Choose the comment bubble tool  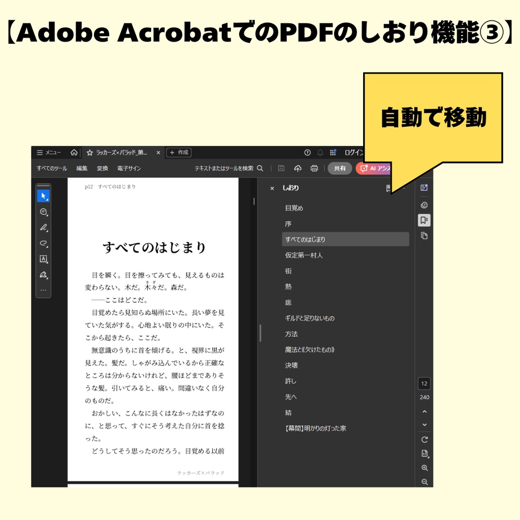(x=44, y=212)
